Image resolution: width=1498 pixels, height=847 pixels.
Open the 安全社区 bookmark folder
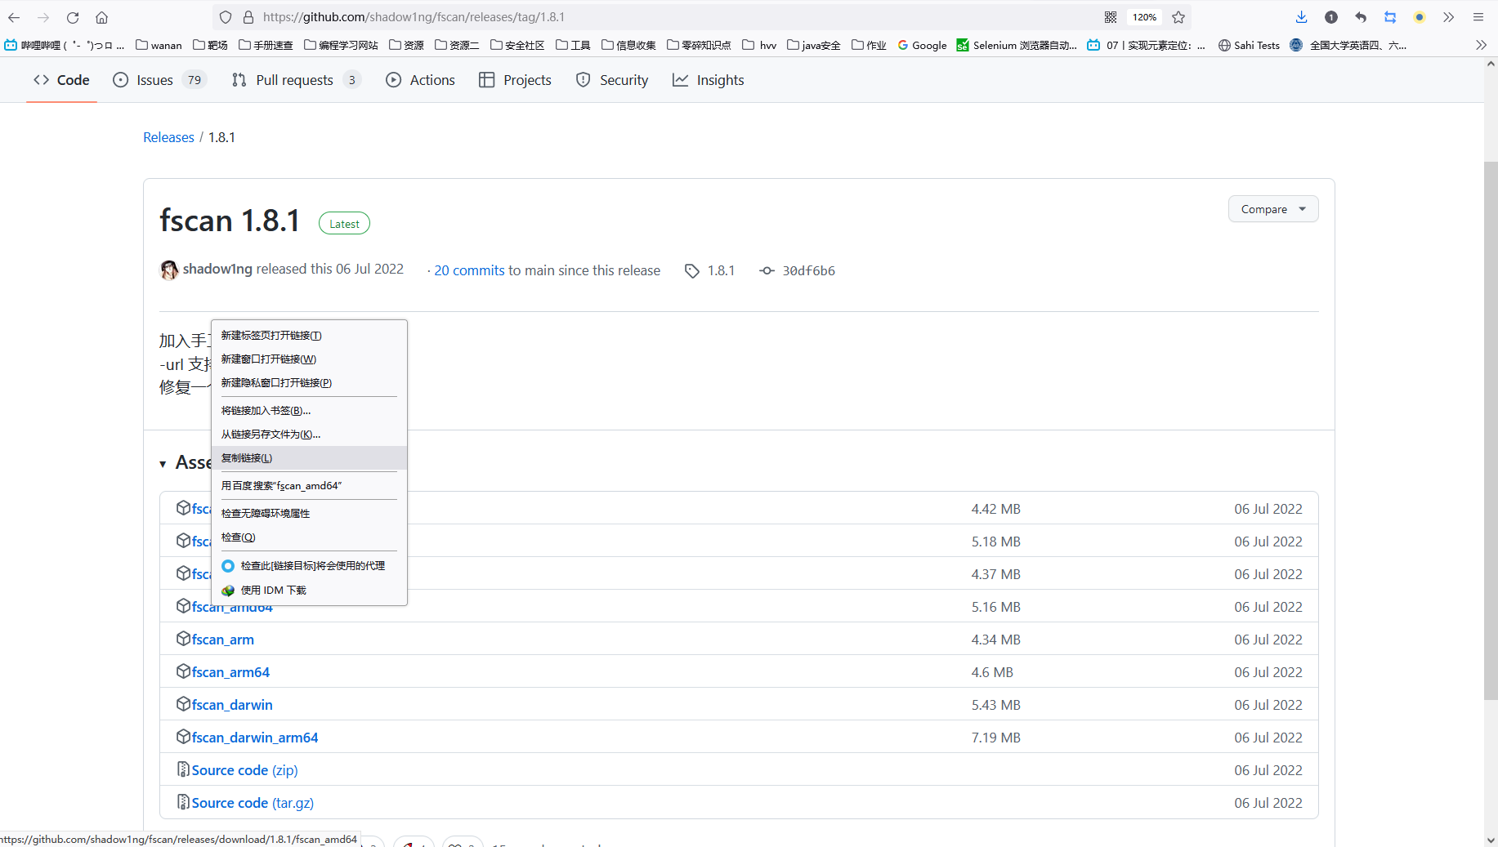click(517, 45)
